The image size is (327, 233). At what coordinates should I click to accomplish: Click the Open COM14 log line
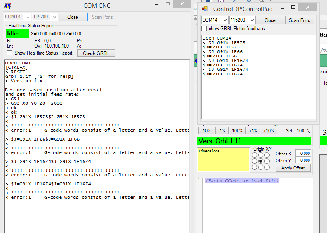pyautogui.click(x=217, y=38)
